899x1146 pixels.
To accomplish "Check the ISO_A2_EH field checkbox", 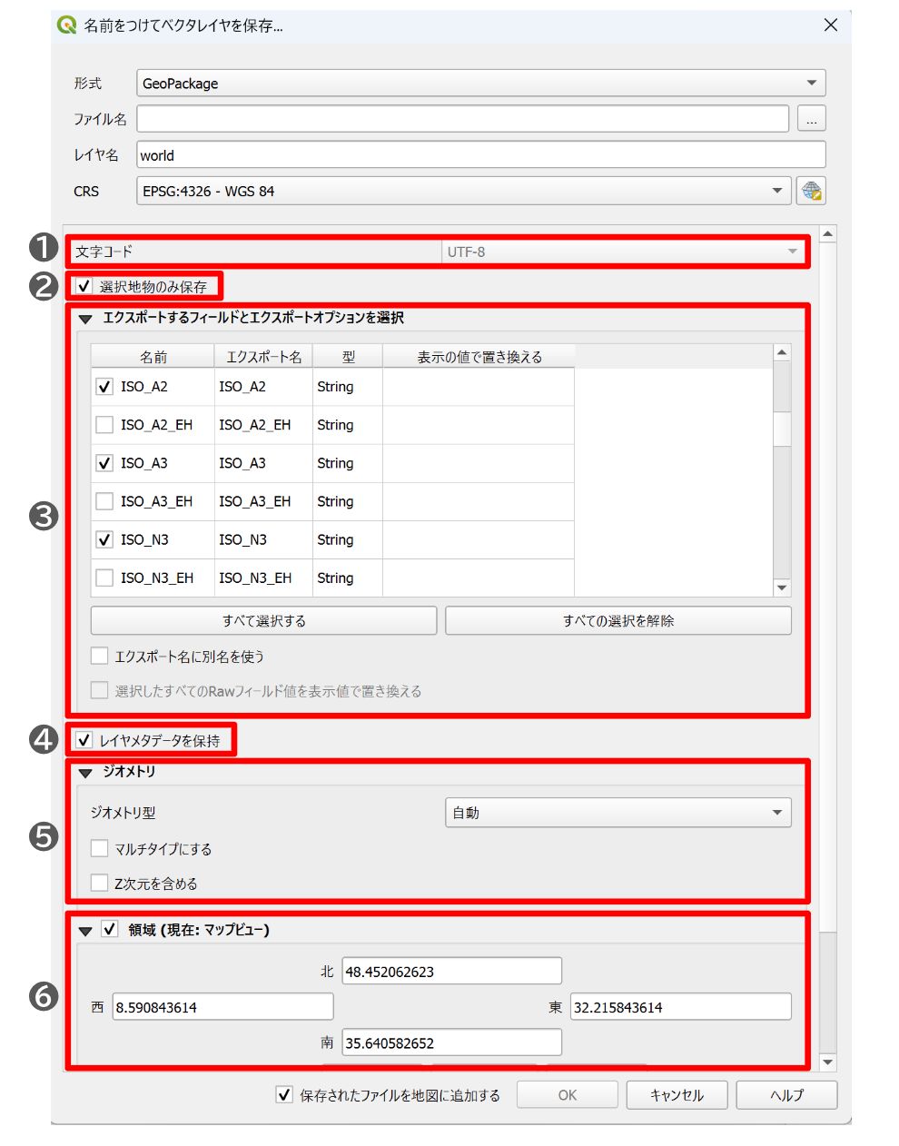I will [x=104, y=425].
